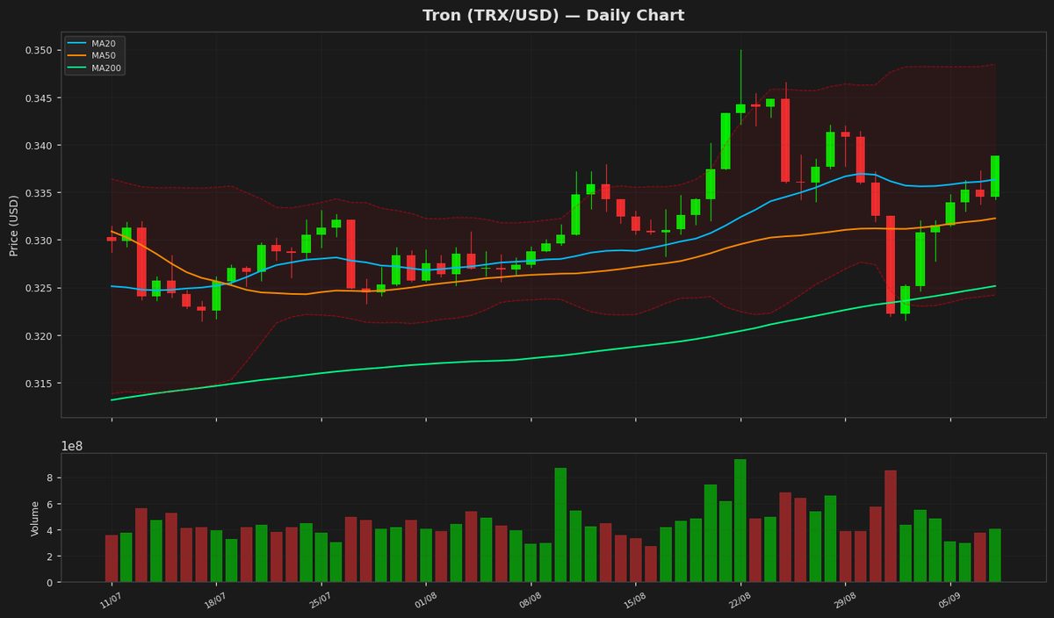Click the 1e8 volume scale multiplier

(72, 446)
